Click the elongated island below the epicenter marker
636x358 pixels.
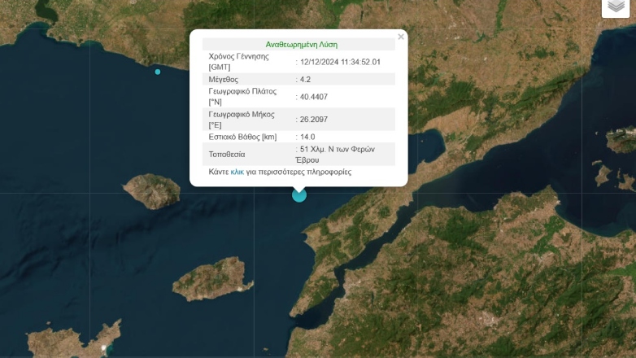209,279
